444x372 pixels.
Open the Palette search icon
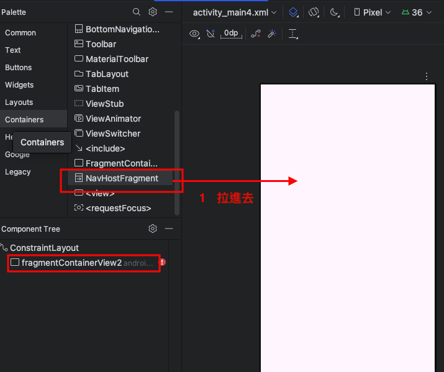click(137, 12)
